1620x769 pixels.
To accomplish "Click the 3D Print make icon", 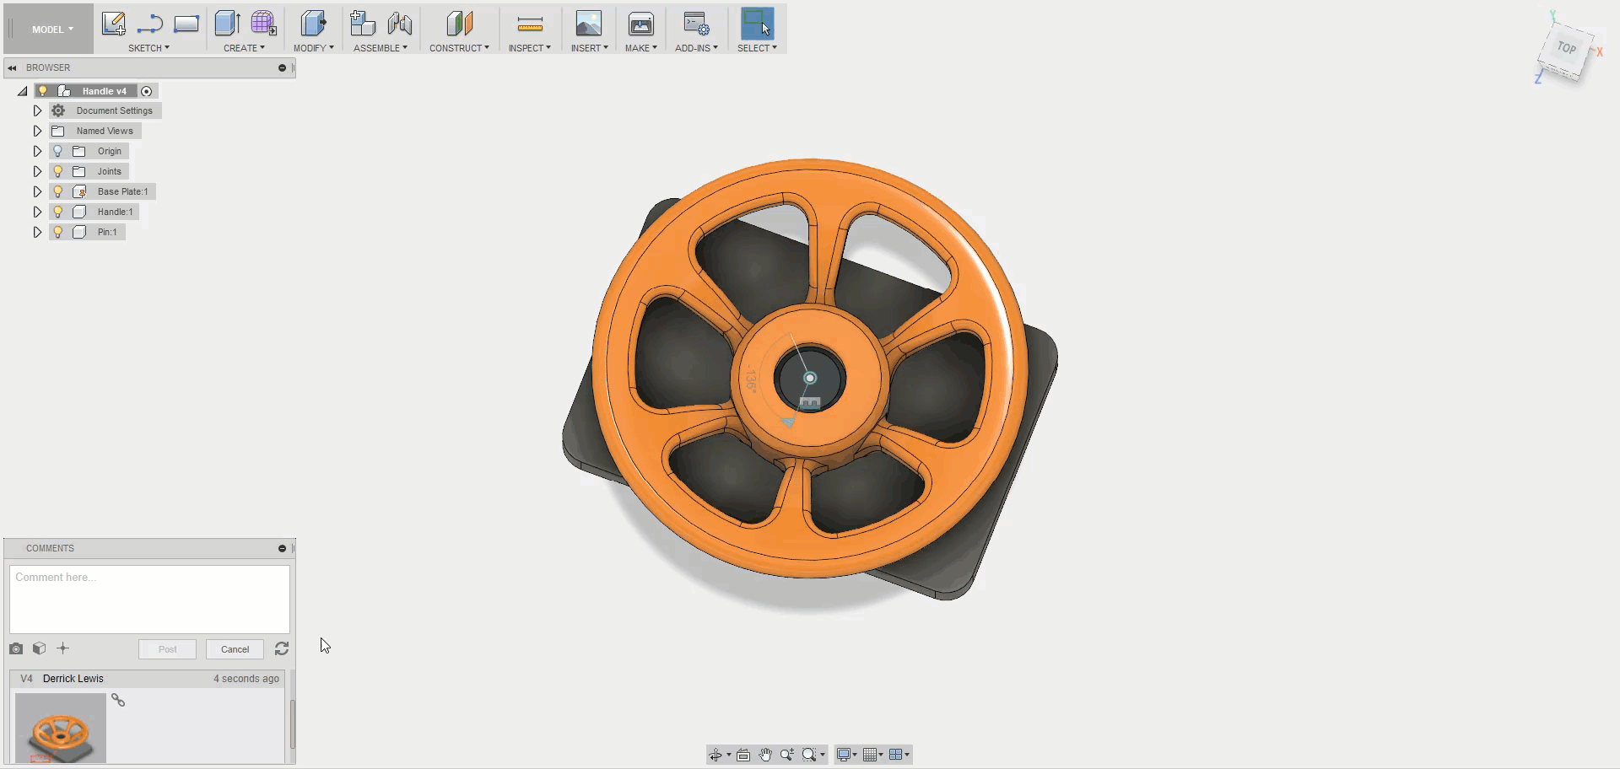I will (641, 24).
